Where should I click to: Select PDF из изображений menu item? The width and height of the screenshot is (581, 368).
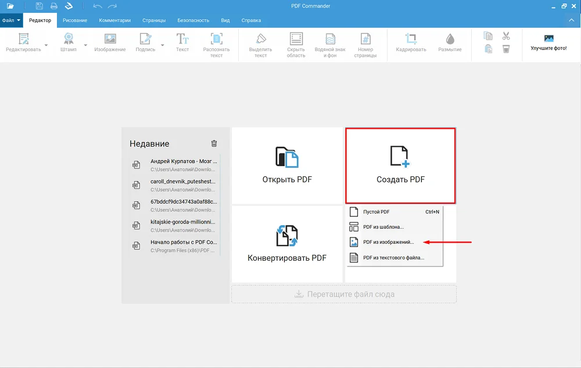pyautogui.click(x=395, y=242)
